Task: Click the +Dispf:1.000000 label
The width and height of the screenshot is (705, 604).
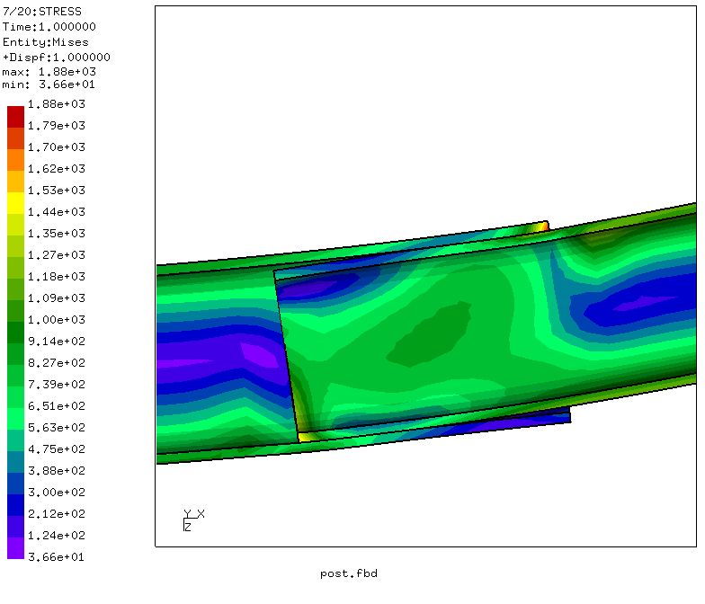Action: tap(56, 58)
